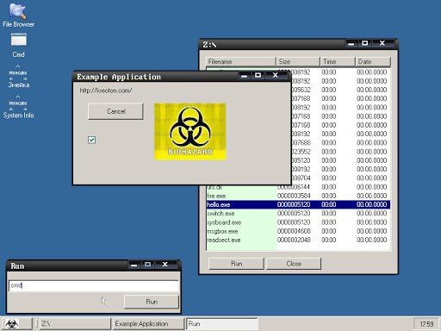The width and height of the screenshot is (441, 331).
Task: Select switch.exe in the file list
Action: 298,214
